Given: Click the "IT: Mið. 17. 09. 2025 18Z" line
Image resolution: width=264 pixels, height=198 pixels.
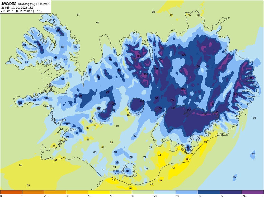Looking at the screenshot, I should [x=17, y=8].
